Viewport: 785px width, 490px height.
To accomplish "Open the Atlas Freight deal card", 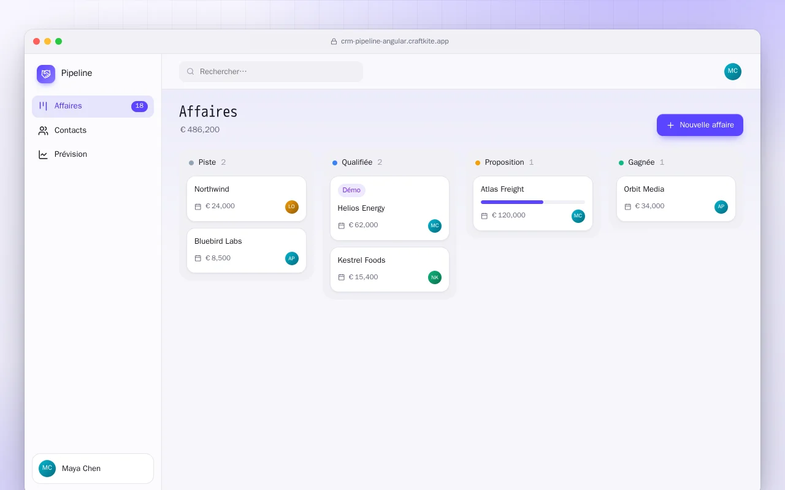I will [x=533, y=203].
